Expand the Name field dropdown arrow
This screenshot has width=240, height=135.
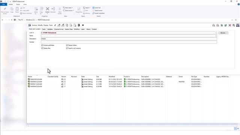tap(216, 36)
